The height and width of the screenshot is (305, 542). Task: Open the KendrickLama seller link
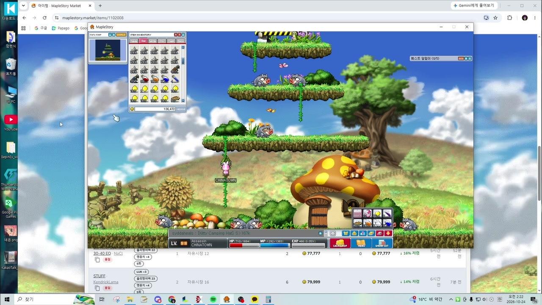[x=106, y=282]
